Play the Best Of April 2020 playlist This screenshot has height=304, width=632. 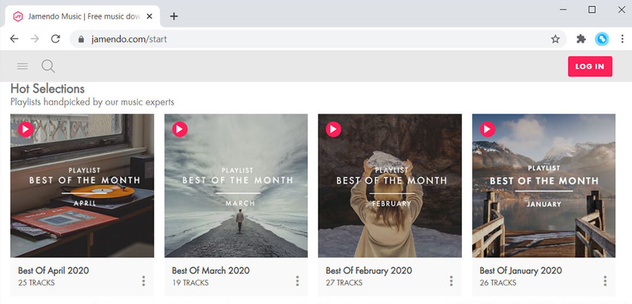pos(26,130)
